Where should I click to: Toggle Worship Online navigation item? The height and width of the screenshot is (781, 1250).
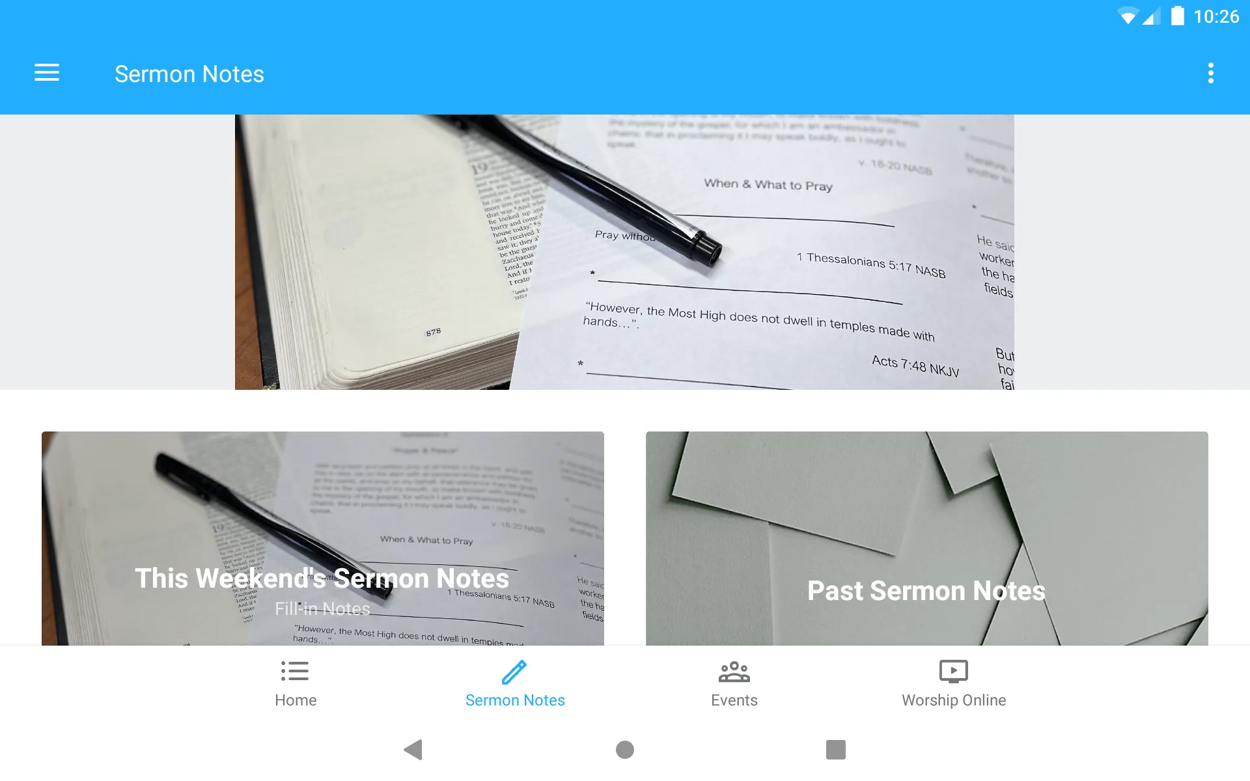pos(953,683)
